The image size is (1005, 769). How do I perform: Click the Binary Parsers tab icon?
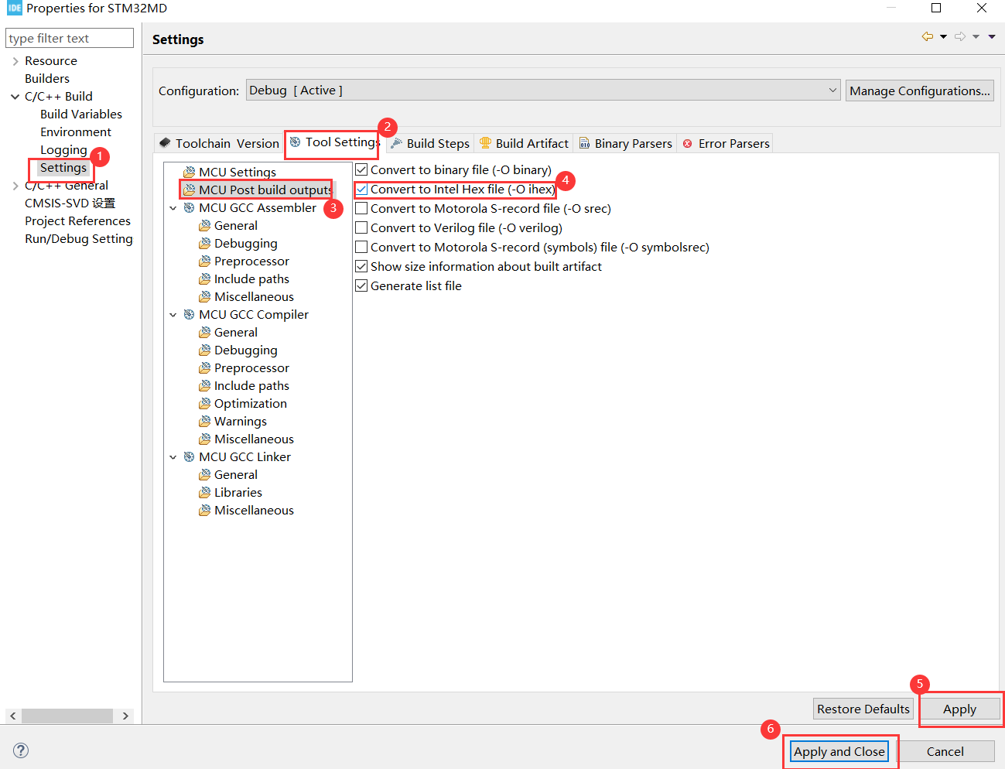tap(585, 143)
